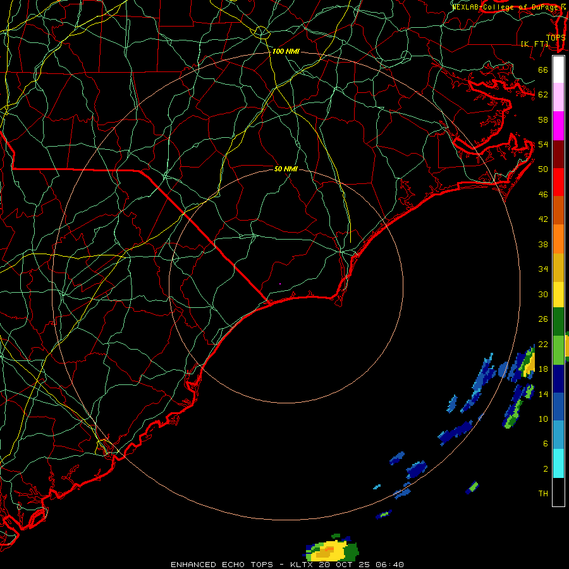
Task: Click the magenta legend swatch
Action: pos(558,126)
